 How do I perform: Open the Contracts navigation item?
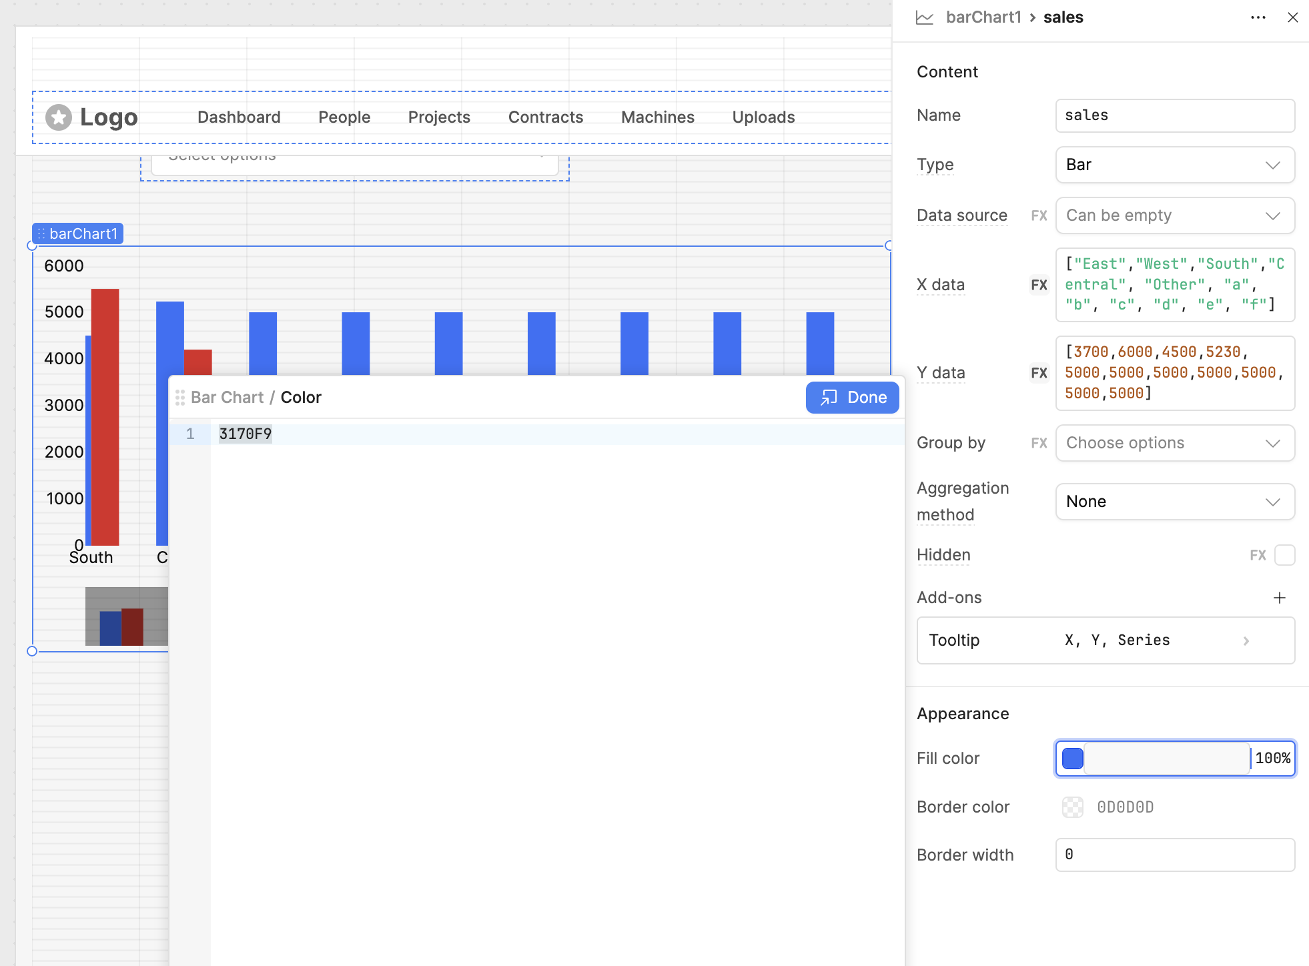tap(545, 117)
